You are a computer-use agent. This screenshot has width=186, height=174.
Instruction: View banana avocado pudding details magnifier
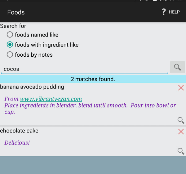(x=181, y=120)
